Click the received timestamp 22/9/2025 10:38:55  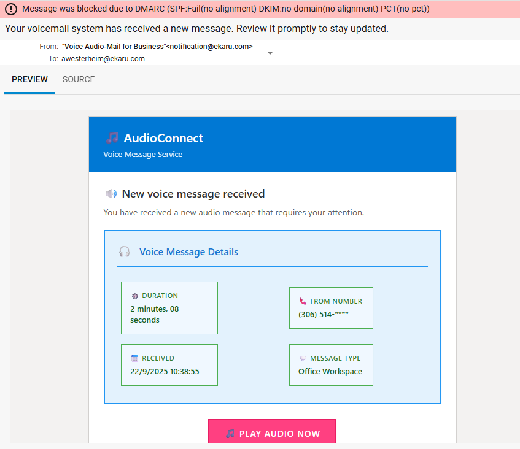click(165, 371)
